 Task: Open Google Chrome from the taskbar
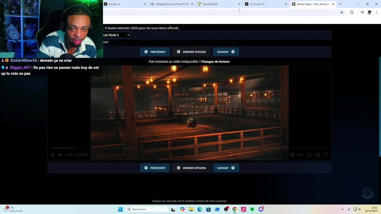tap(235, 209)
